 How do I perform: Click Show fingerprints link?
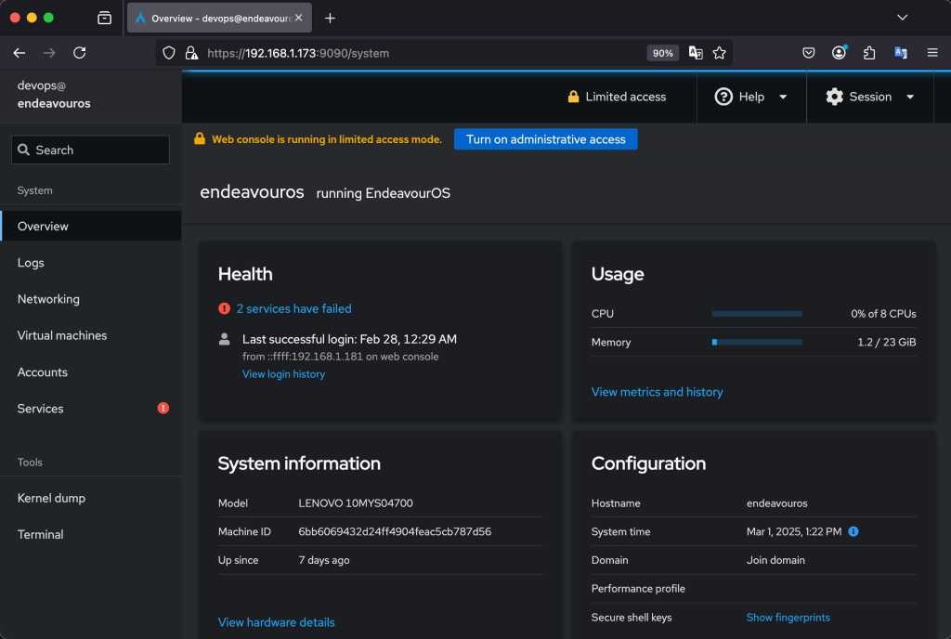(788, 618)
